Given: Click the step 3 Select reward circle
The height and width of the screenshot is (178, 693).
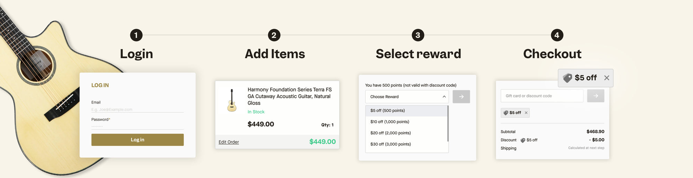Looking at the screenshot, I should point(418,35).
